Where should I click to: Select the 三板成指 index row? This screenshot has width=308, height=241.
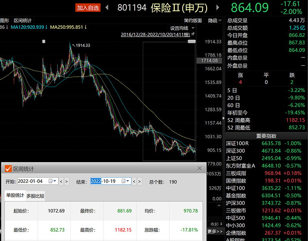(x=266, y=173)
